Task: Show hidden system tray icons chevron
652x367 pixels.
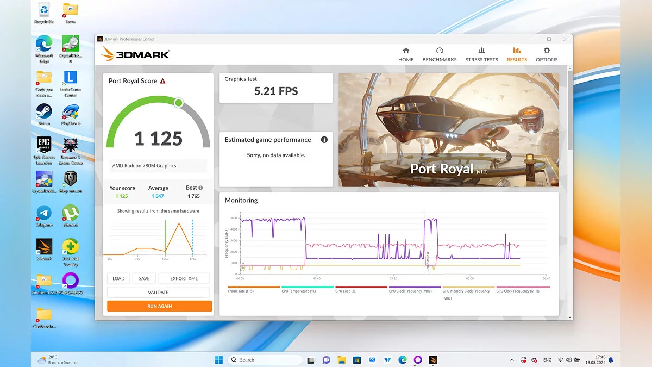Action: [x=512, y=360]
